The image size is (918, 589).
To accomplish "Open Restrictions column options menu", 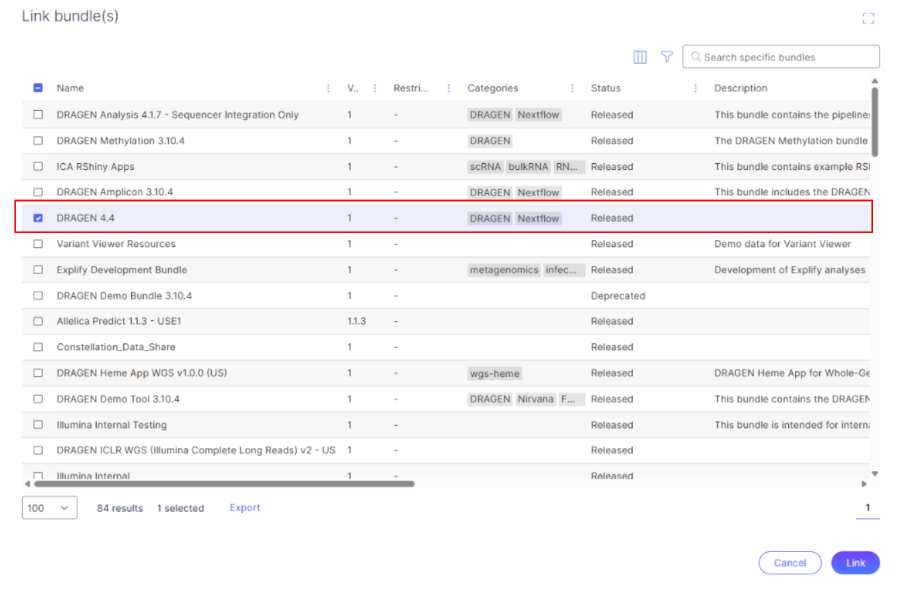I will click(447, 89).
